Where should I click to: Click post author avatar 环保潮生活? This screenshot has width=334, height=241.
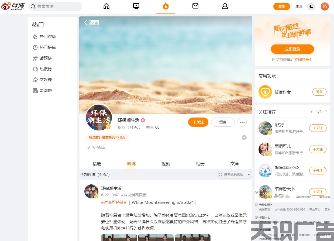coord(91,191)
